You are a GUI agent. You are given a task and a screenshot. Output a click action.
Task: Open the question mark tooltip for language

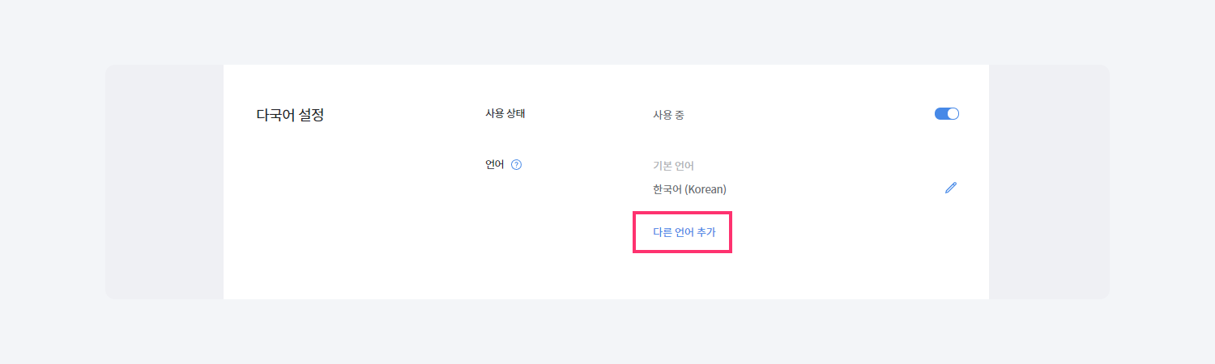point(517,164)
